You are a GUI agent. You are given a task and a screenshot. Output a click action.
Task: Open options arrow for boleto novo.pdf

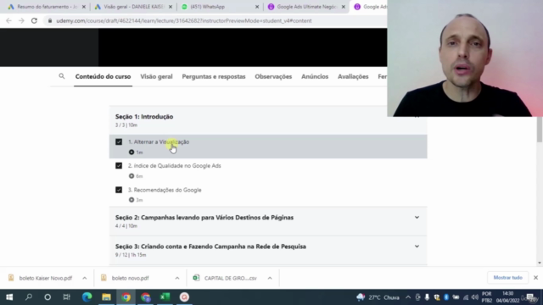(177, 278)
